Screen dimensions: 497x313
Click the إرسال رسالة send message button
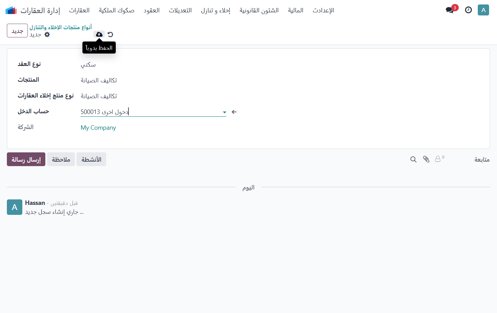coord(26,159)
